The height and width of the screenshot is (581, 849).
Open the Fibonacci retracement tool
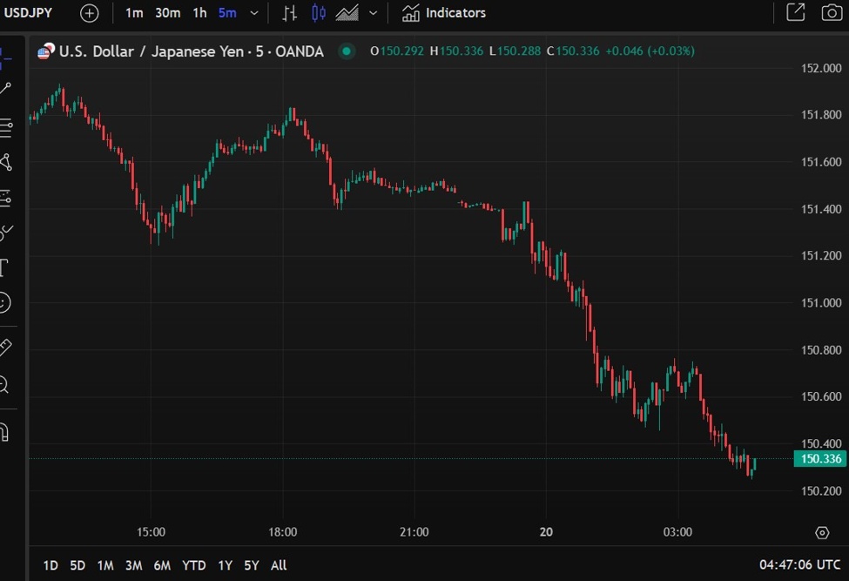pos(5,128)
